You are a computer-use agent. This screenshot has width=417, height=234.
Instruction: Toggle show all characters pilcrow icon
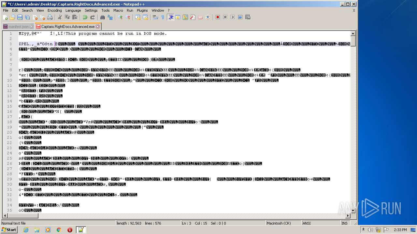coord(163,17)
